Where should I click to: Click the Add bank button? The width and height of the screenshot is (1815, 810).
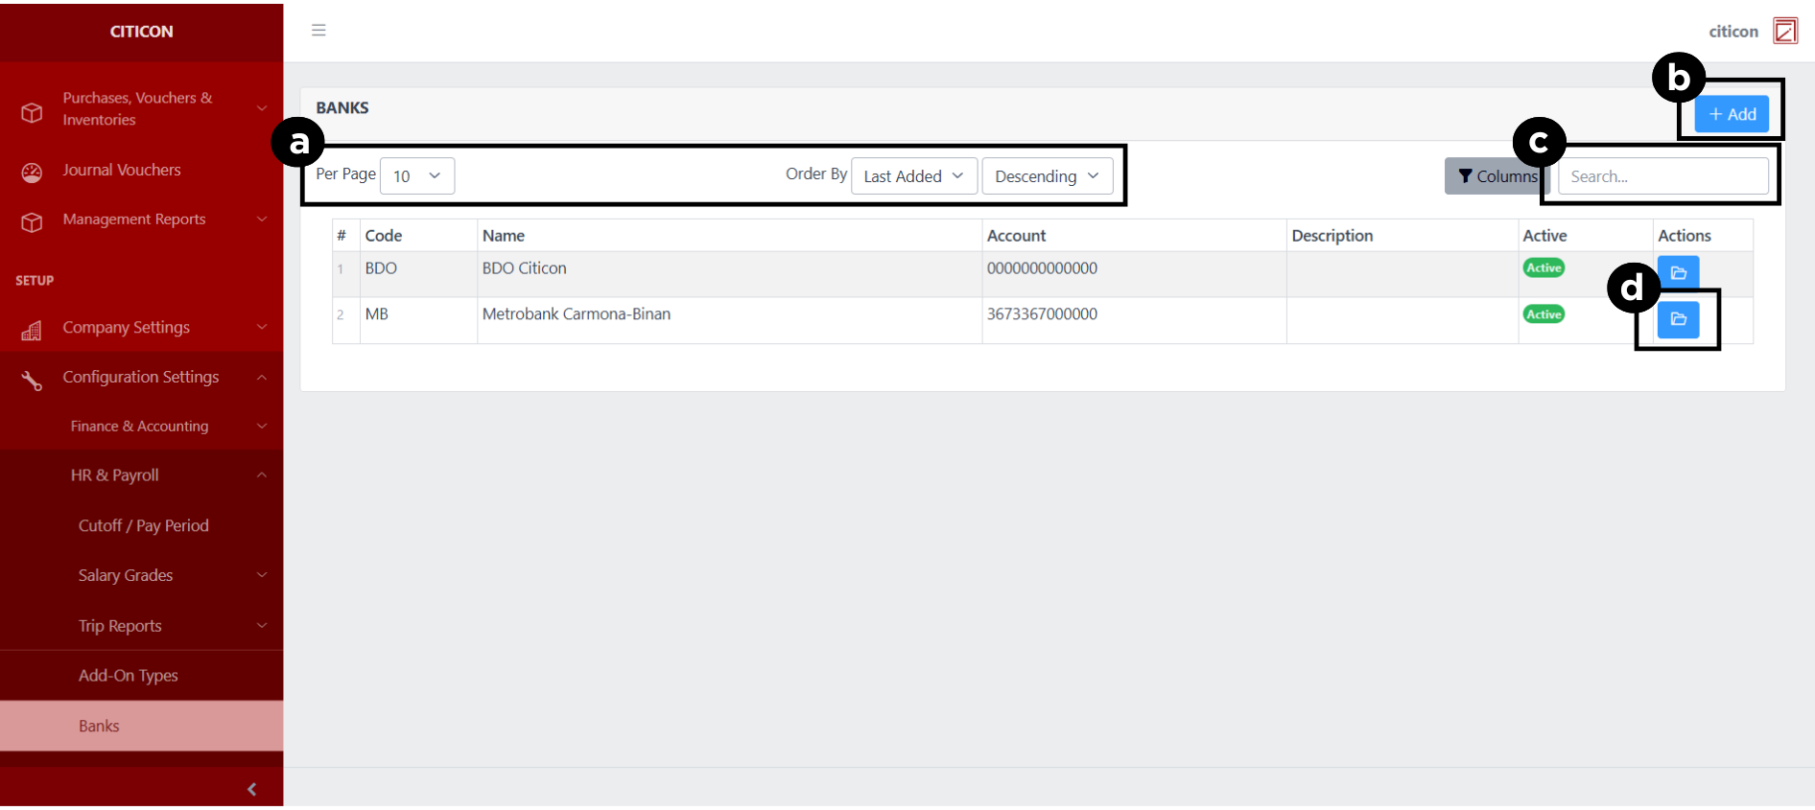(1732, 114)
